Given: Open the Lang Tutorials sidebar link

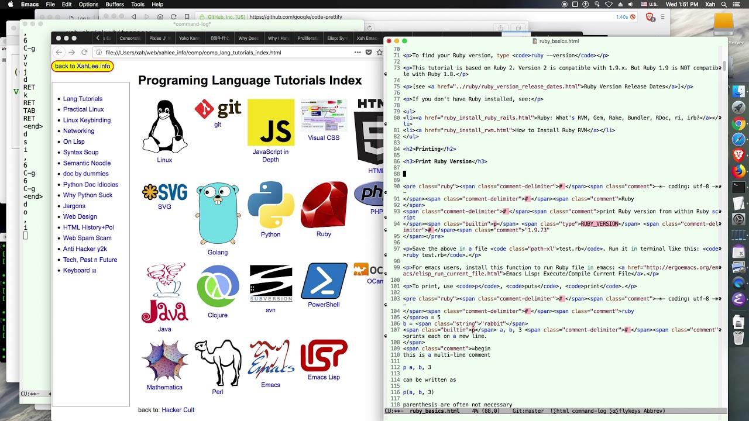Looking at the screenshot, I should (x=83, y=99).
